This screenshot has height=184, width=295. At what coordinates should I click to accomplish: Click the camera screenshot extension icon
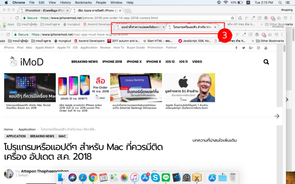point(279,18)
